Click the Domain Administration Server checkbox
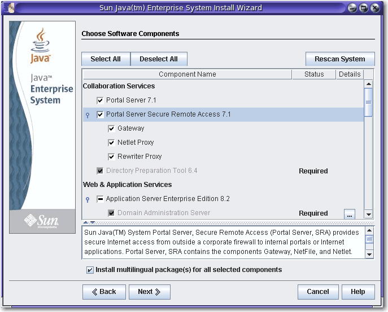388x312 pixels. click(x=111, y=213)
